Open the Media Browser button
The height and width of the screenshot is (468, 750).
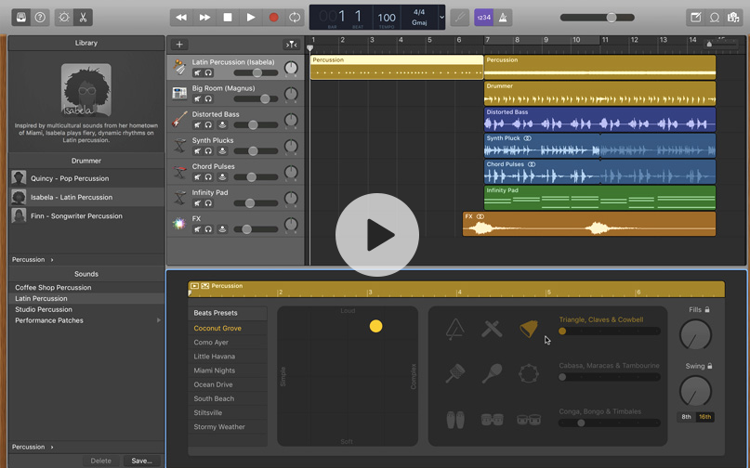(733, 18)
